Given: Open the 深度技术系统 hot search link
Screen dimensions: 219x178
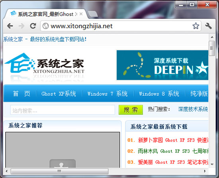Looking at the screenshot, I should point(193,109).
